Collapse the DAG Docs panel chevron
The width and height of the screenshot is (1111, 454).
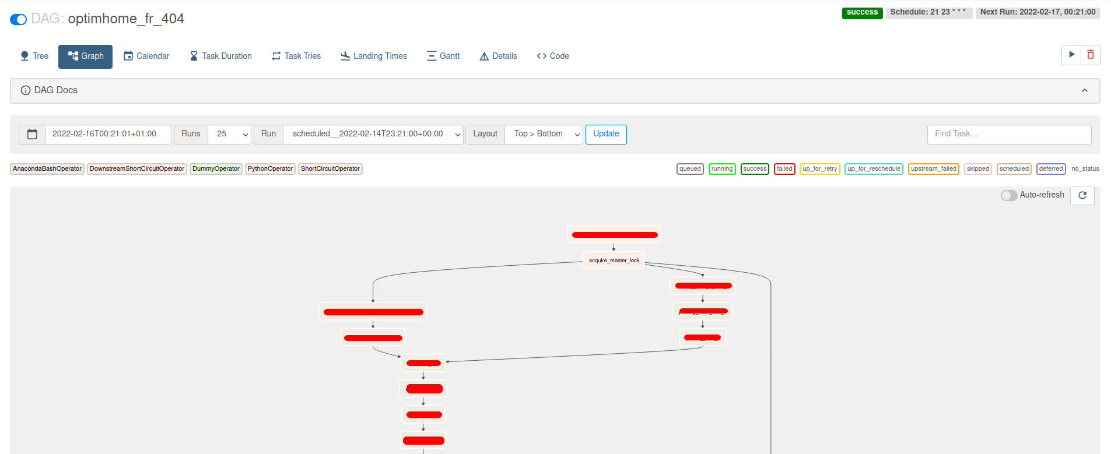[1085, 90]
